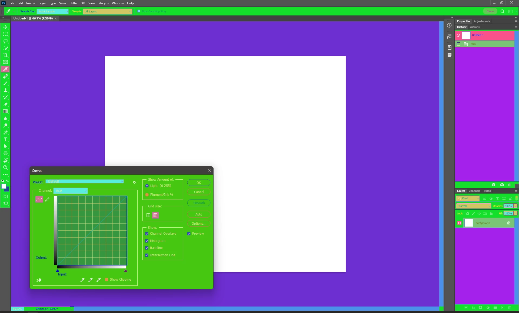Select the Brush tool in toolbar

[5, 83]
